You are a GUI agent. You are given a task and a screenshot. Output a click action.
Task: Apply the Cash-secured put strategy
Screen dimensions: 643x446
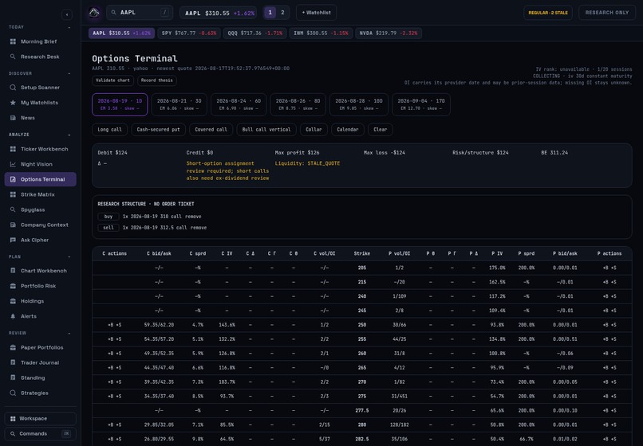click(x=158, y=129)
